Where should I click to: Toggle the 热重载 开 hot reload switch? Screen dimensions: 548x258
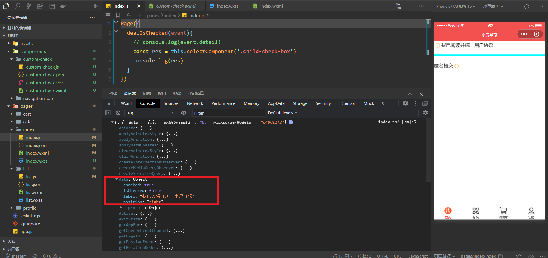[x=493, y=6]
